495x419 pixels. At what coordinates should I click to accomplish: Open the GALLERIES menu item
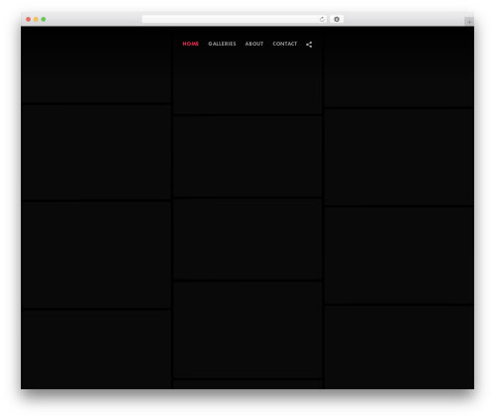click(222, 44)
